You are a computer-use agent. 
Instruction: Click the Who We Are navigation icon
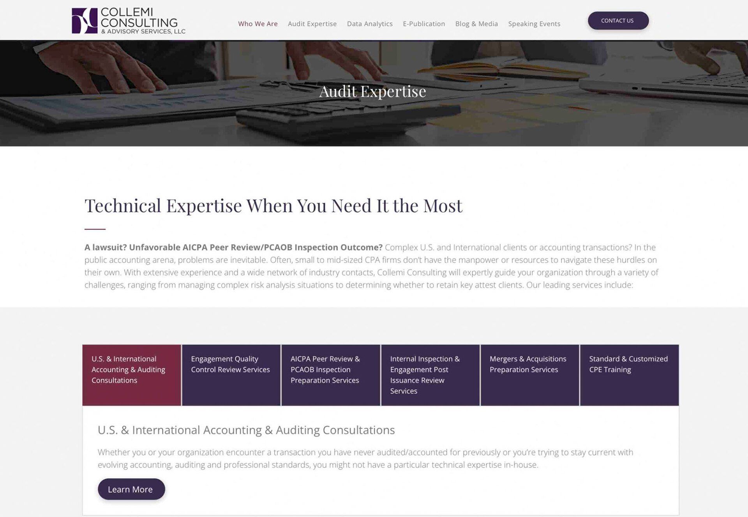click(258, 23)
